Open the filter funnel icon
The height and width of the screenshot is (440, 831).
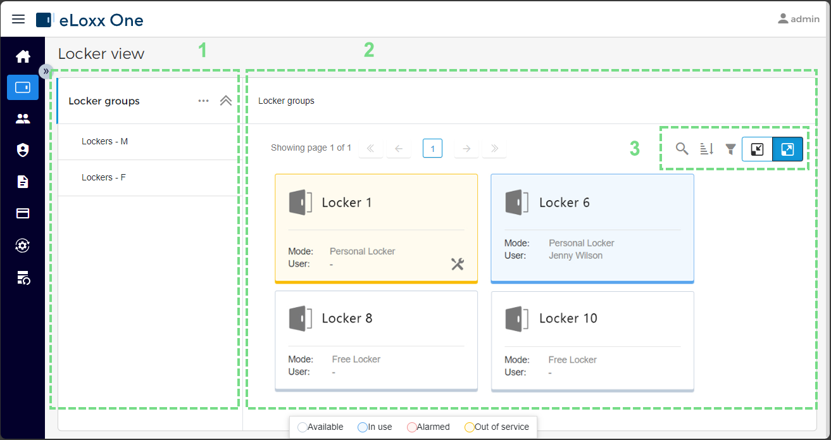pos(730,149)
